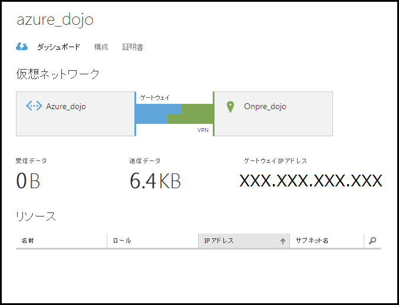The height and width of the screenshot is (305, 399).
Task: Click the Azure_dojo virtual network icon
Action: (x=34, y=107)
